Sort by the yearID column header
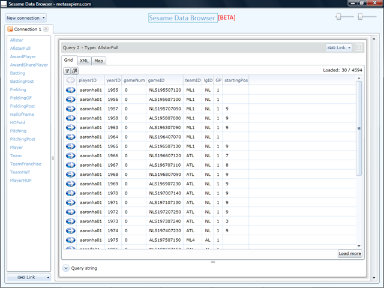The width and height of the screenshot is (384, 288). pos(113,80)
